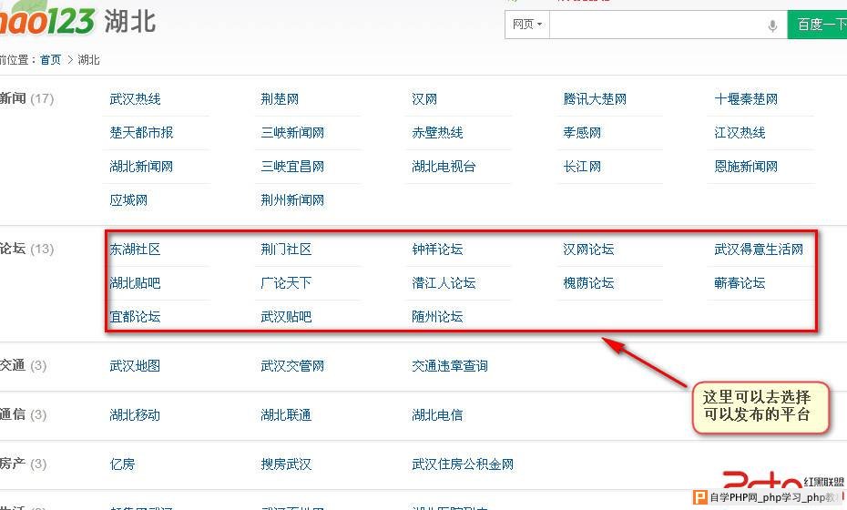Open the 江汉热线 link
The image size is (847, 510).
(x=740, y=132)
